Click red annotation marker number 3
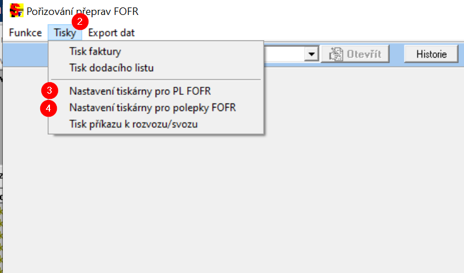The width and height of the screenshot is (464, 273). click(49, 91)
